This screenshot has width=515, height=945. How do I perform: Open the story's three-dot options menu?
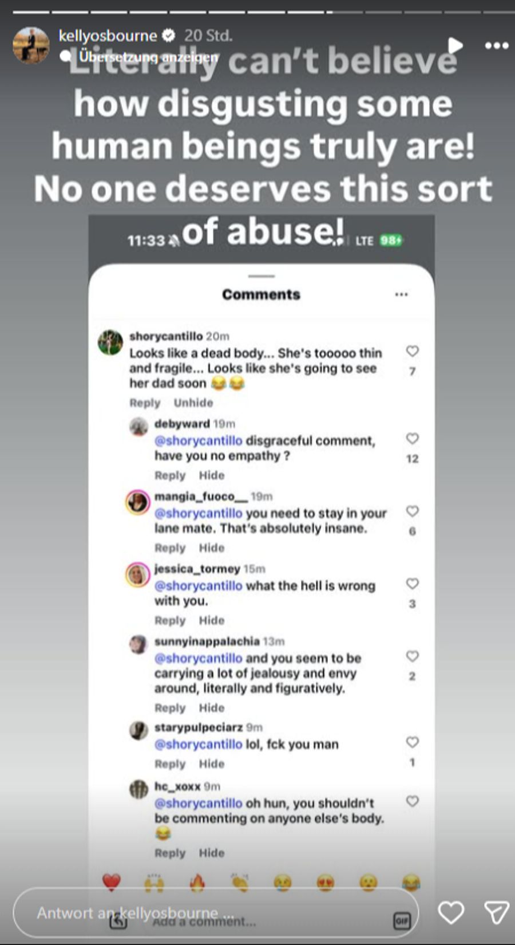(496, 46)
